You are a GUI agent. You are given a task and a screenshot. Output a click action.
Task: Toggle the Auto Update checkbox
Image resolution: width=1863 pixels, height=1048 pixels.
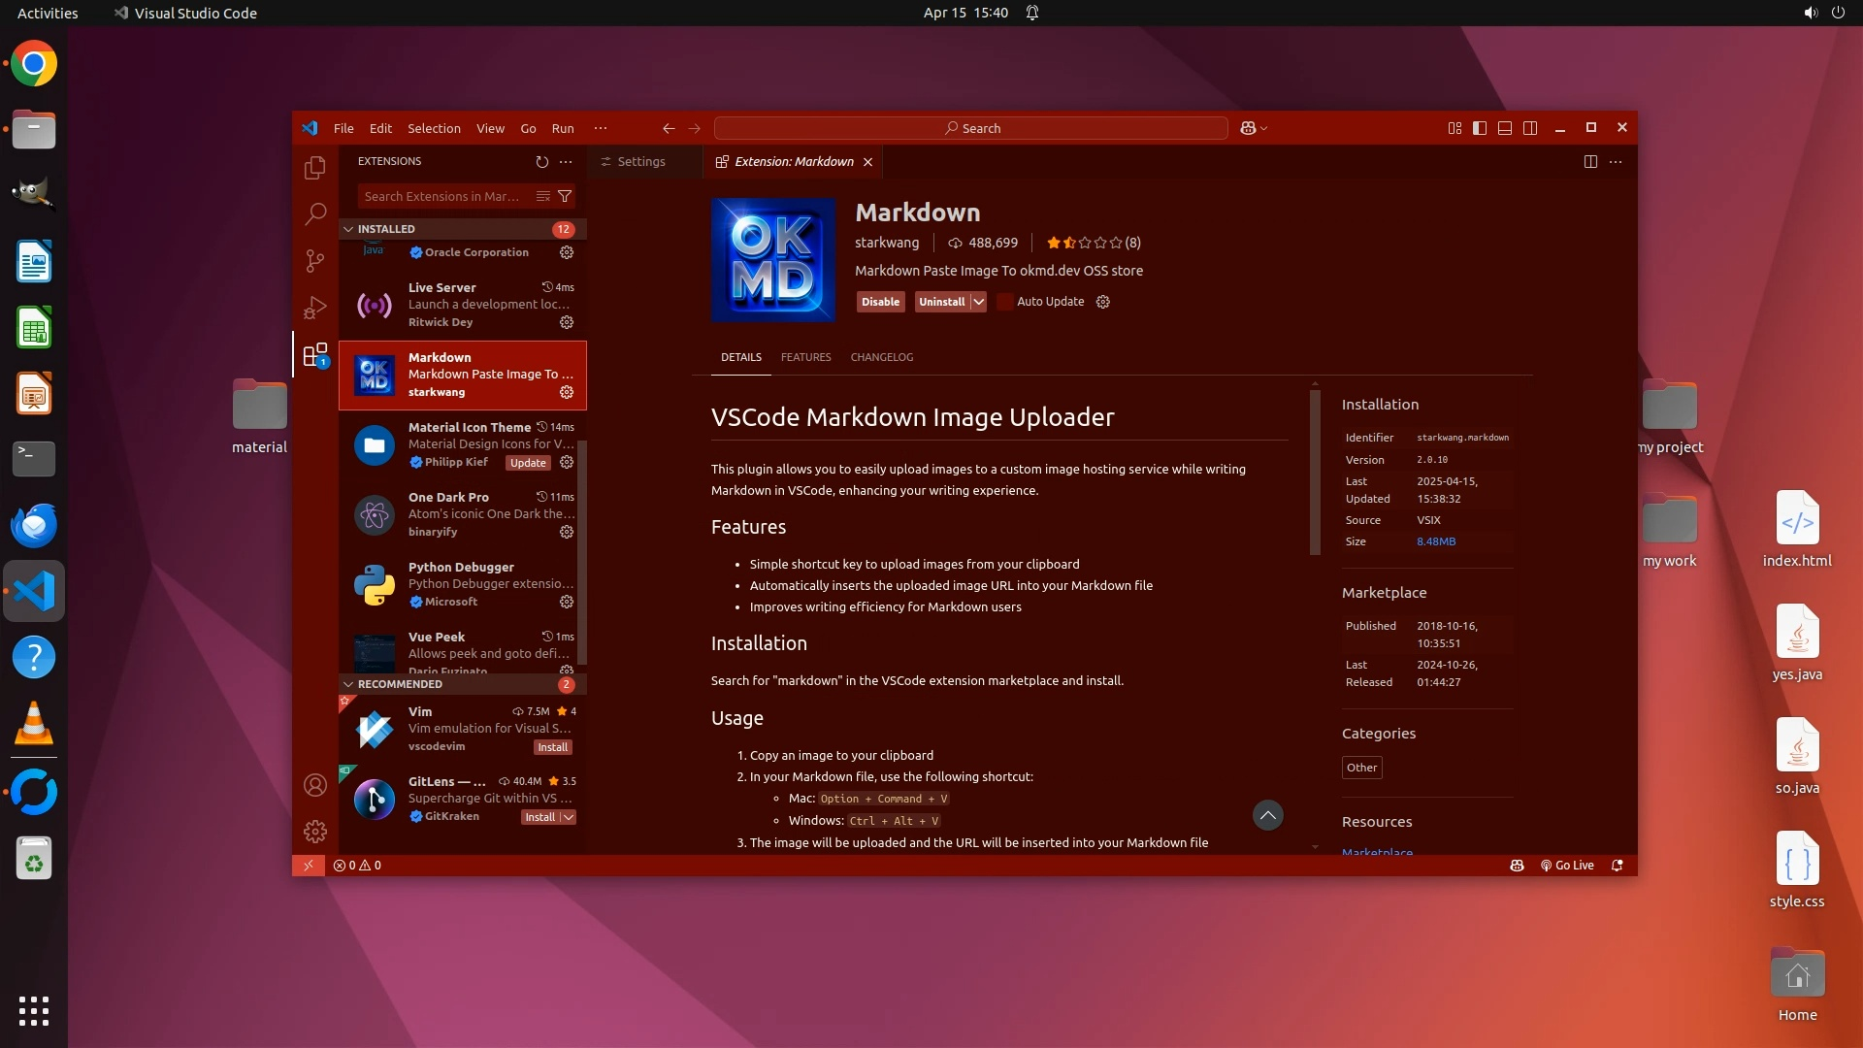point(1005,302)
